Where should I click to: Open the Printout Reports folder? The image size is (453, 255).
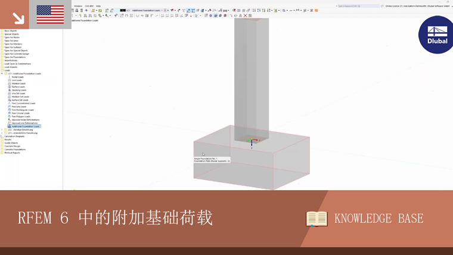[11, 153]
